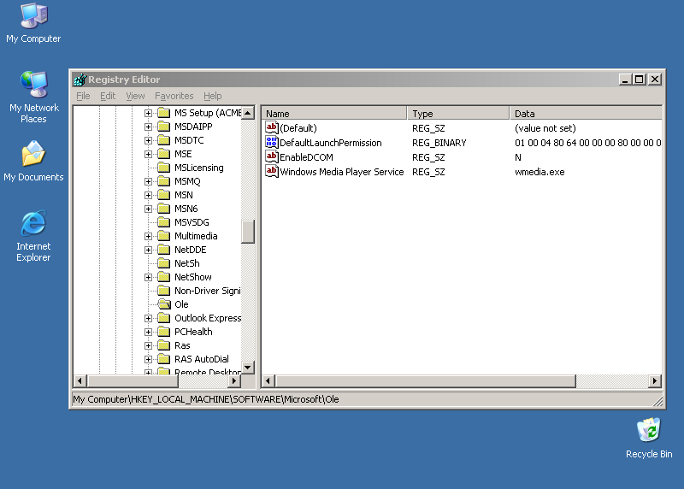Click the Multimedia folder icon
684x489 pixels.
point(163,236)
